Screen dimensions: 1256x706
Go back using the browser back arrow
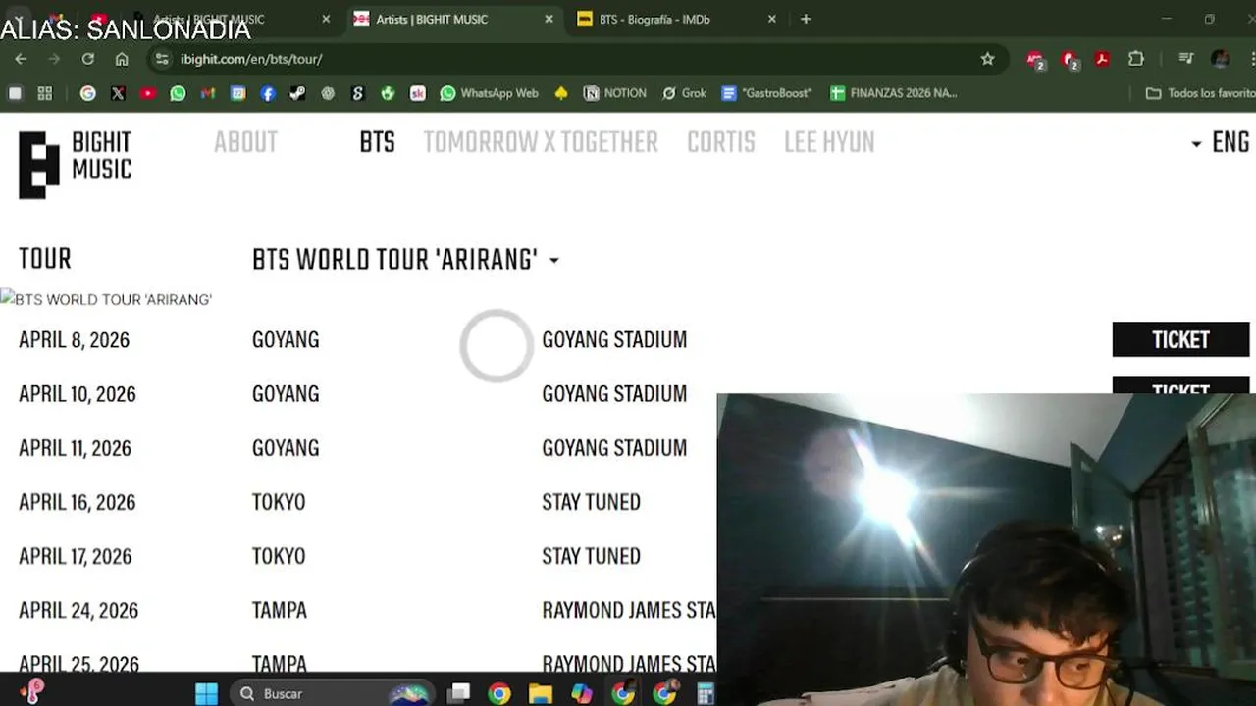tap(21, 59)
